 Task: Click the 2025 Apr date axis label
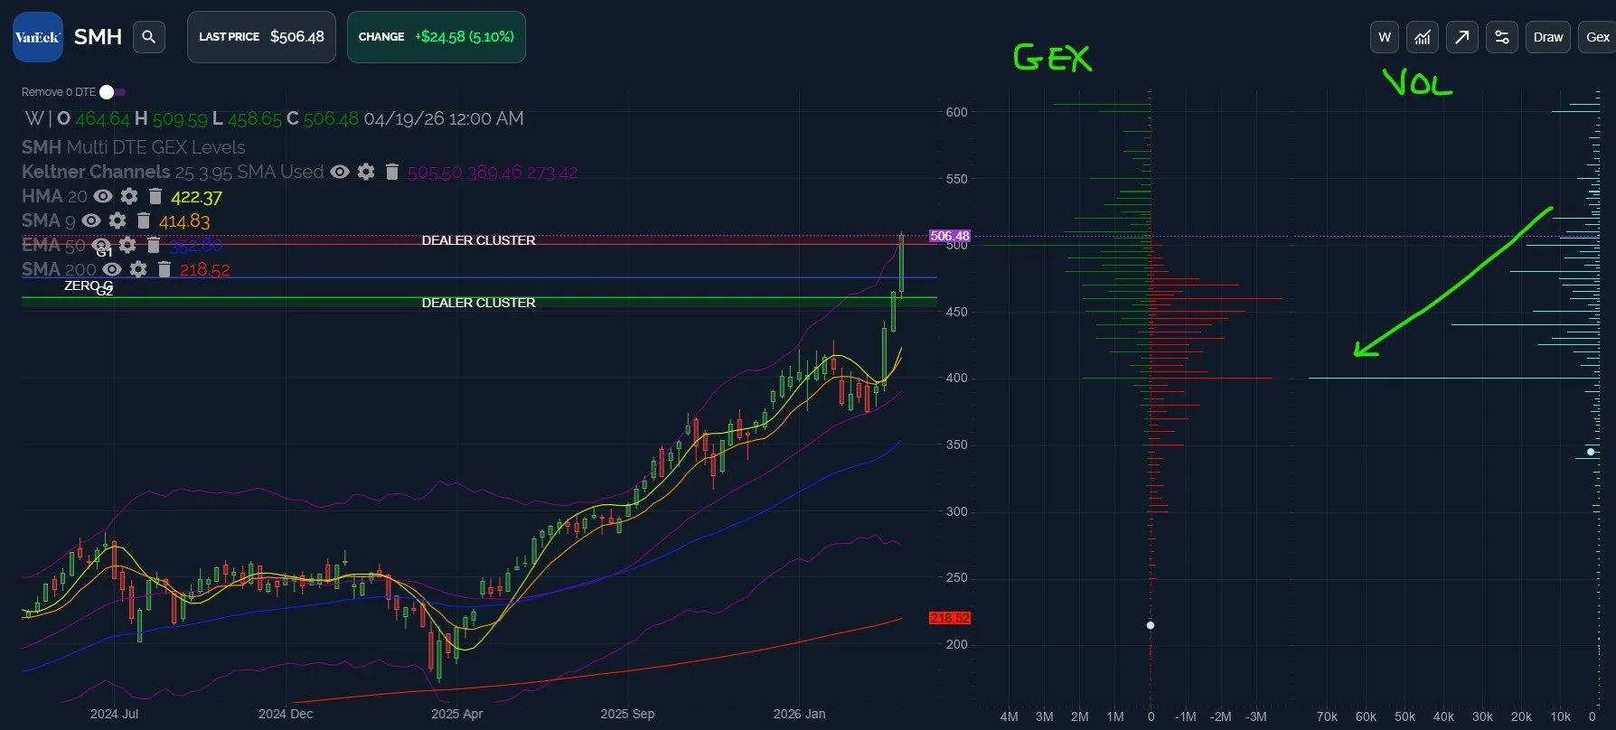click(x=456, y=714)
